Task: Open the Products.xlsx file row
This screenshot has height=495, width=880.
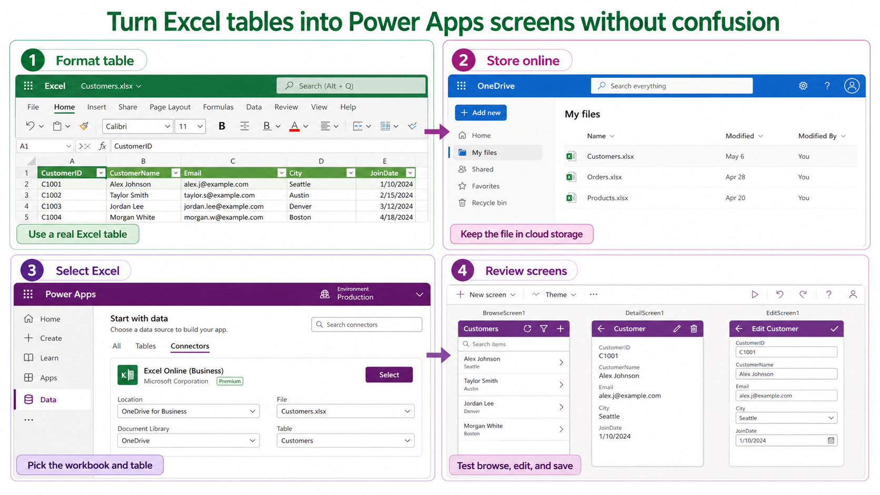Action: (x=711, y=198)
